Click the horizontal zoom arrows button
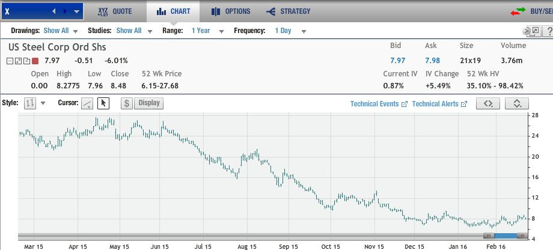The height and width of the screenshot is (250, 553). coord(488,103)
